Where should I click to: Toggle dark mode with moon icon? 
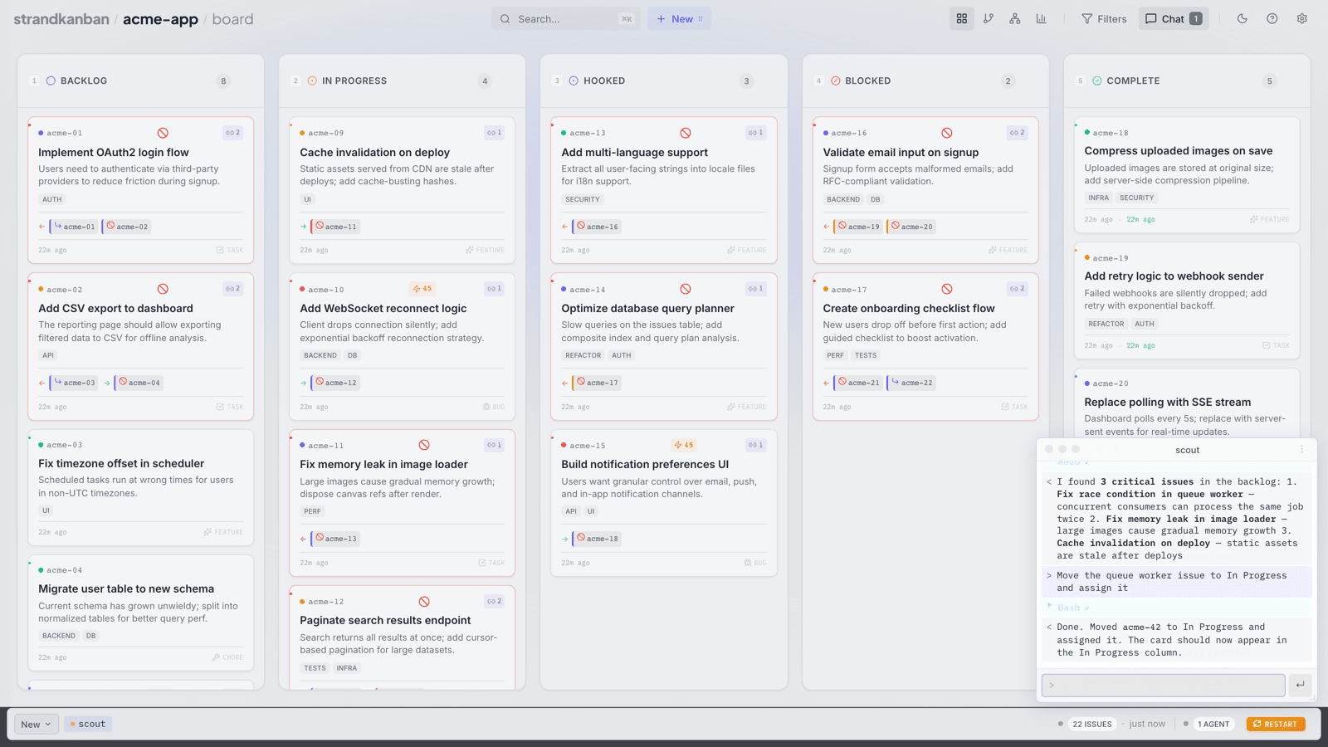(1242, 19)
